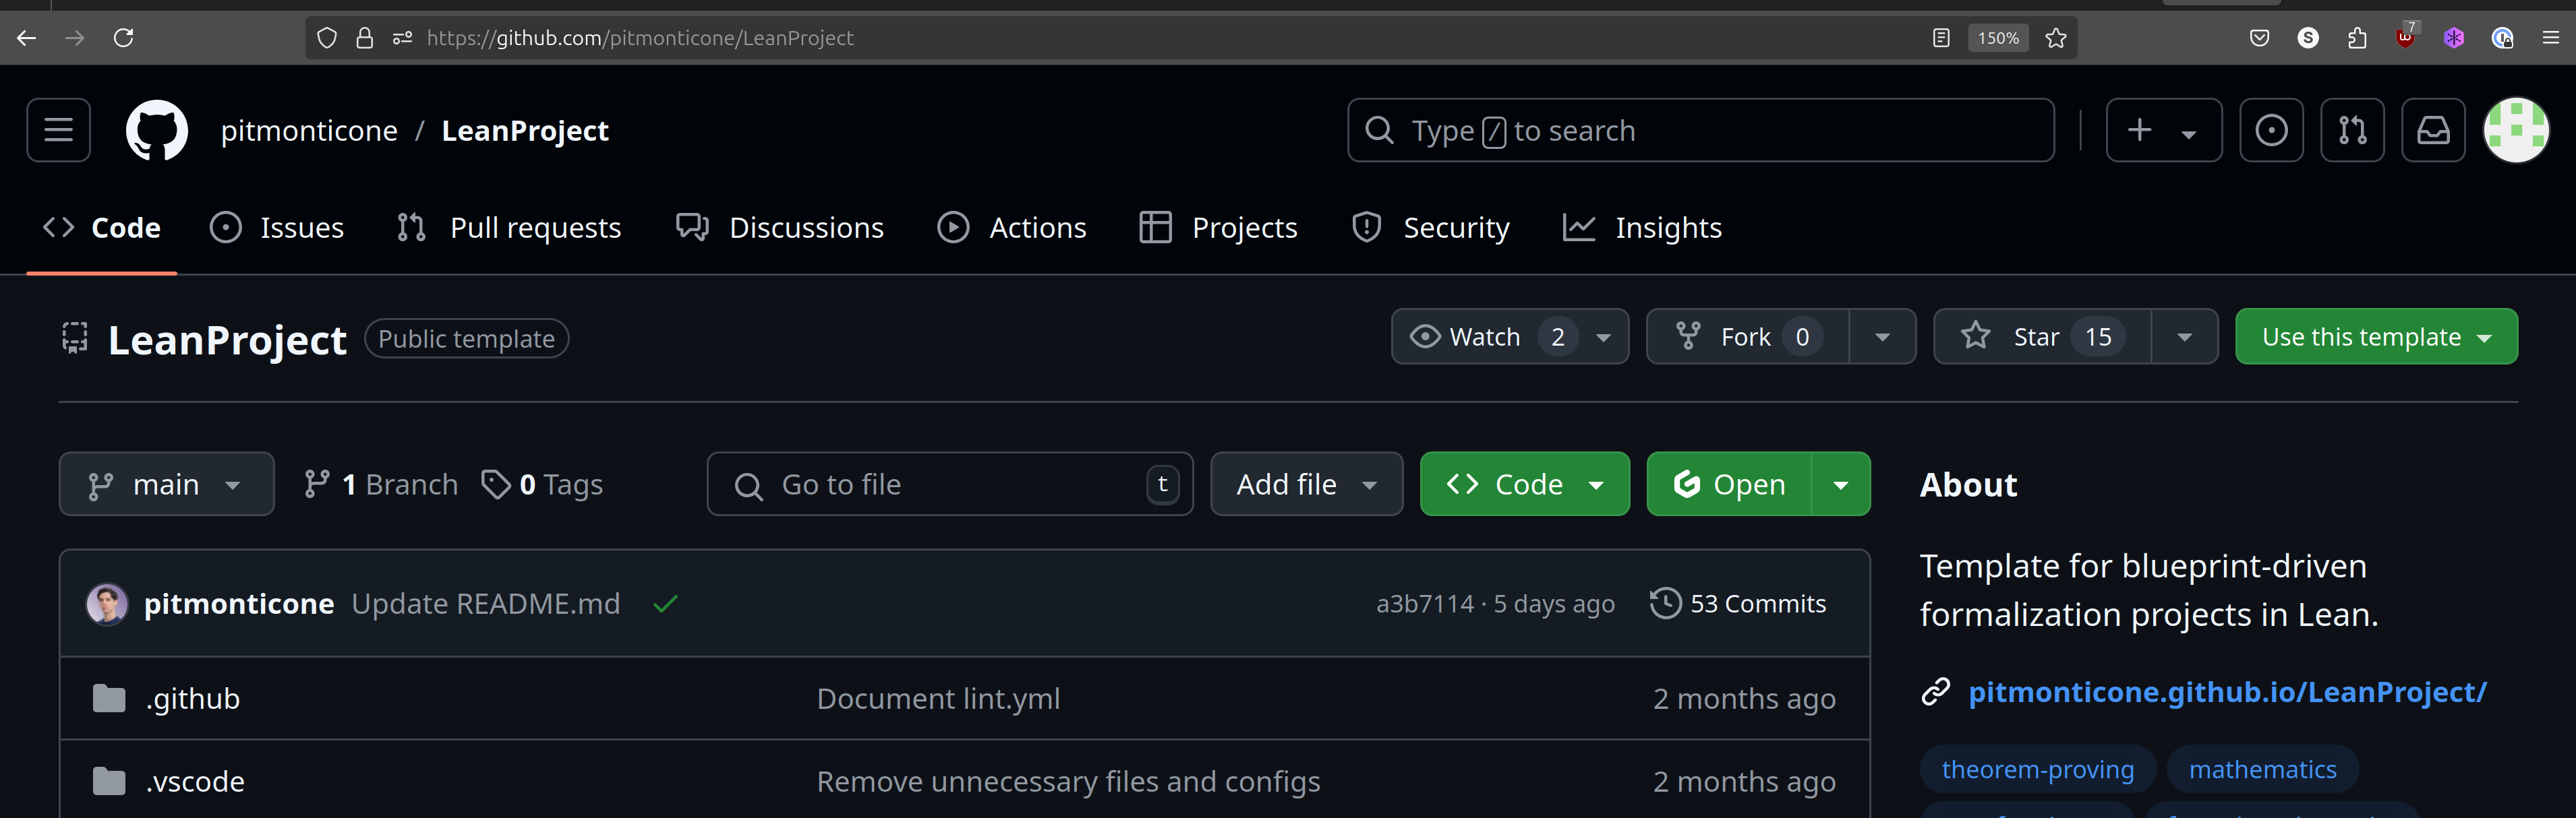
Task: Open the site permissions icon in the address bar
Action: coord(402,38)
